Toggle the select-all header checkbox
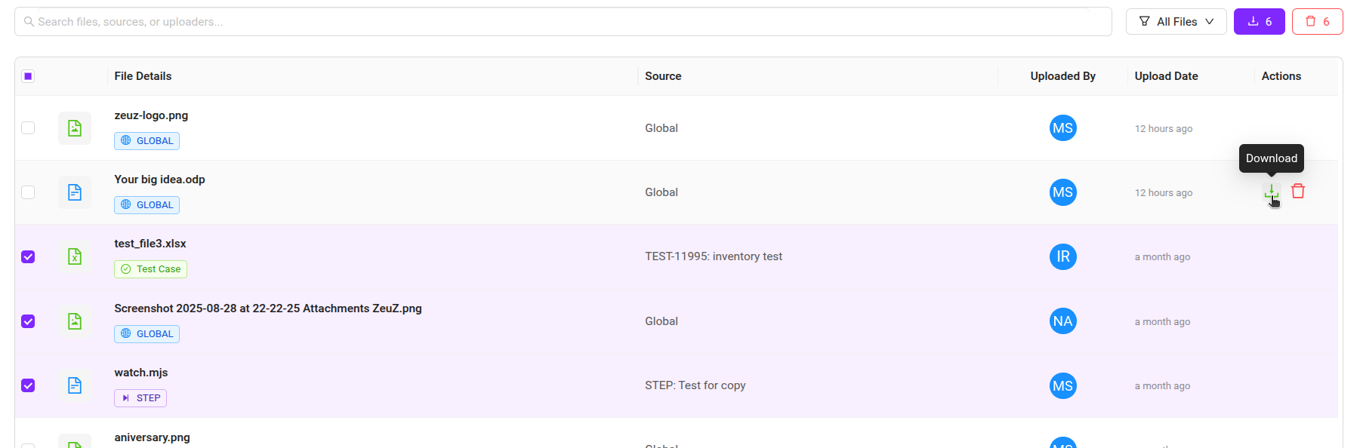This screenshot has height=448, width=1363. [28, 76]
